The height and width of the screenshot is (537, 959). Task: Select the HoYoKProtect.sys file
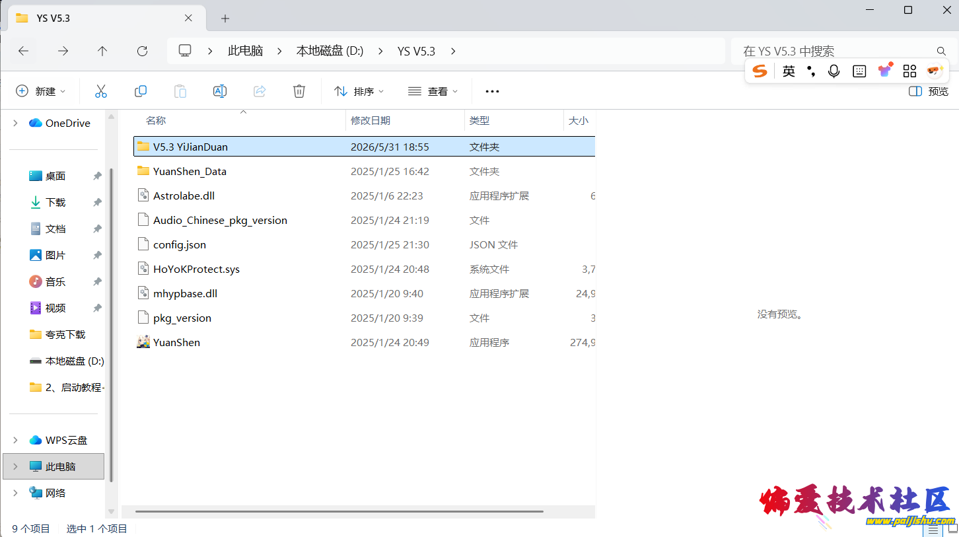click(x=364, y=269)
